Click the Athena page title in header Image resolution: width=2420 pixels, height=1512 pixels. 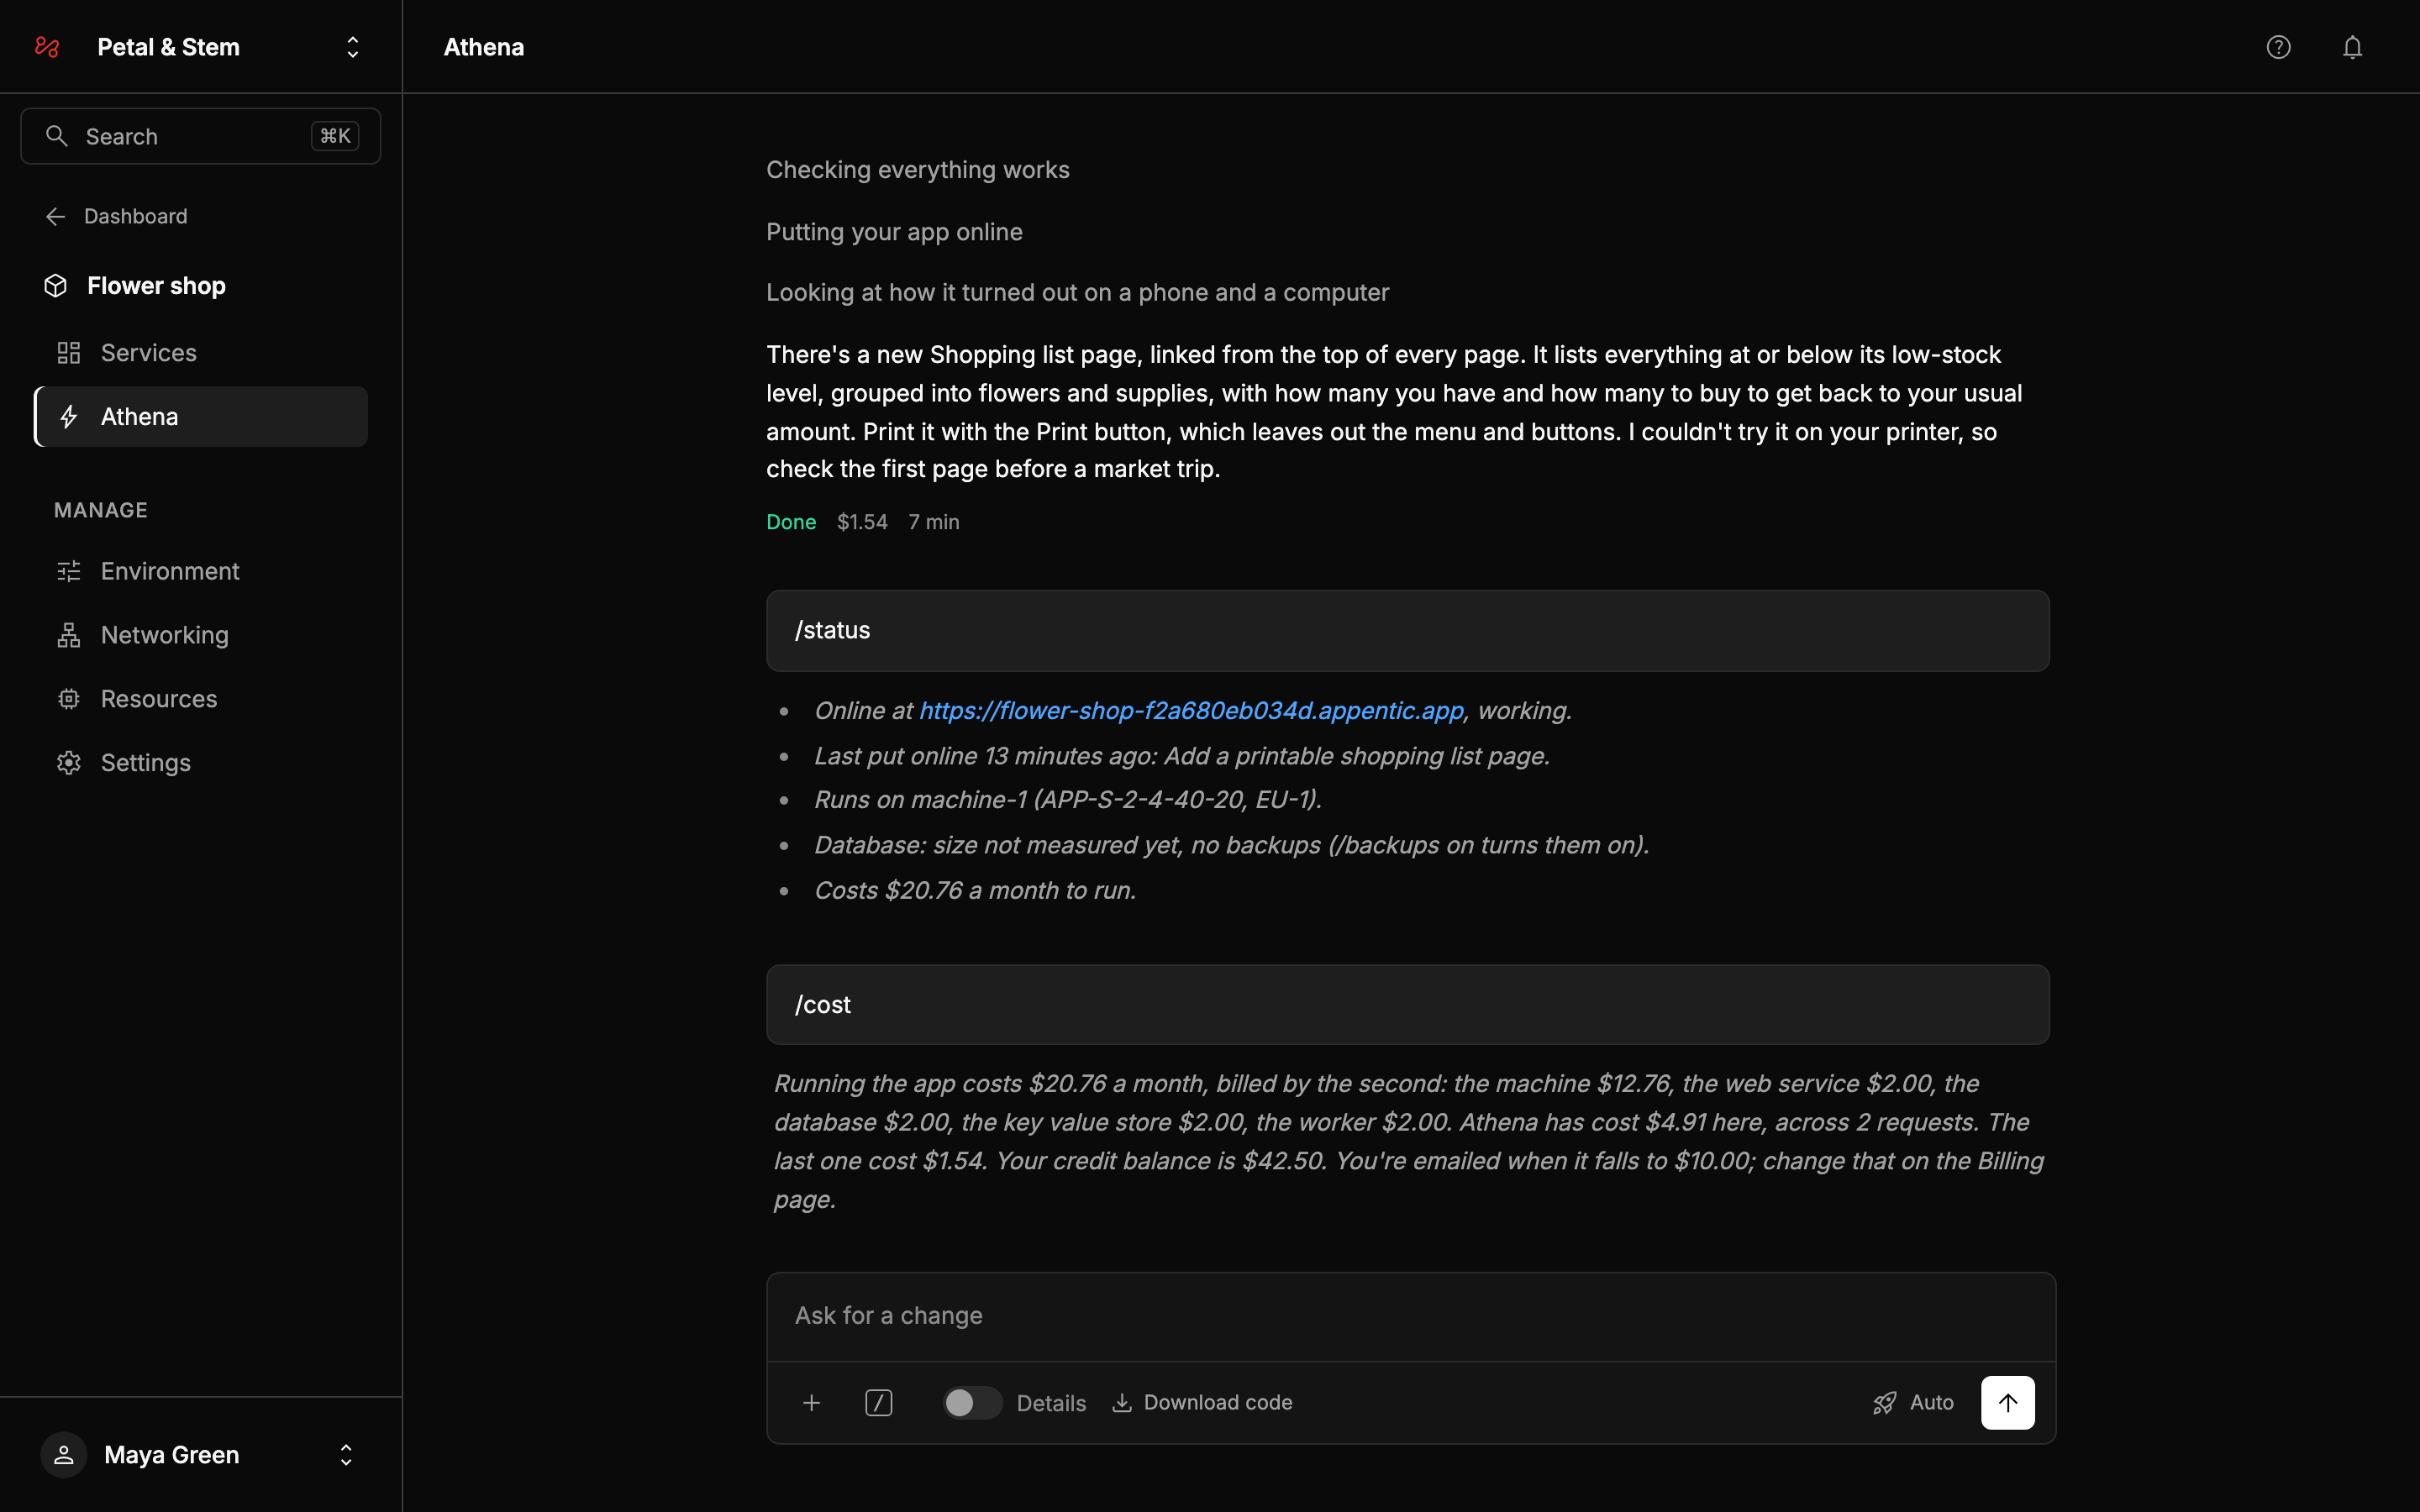pos(484,47)
